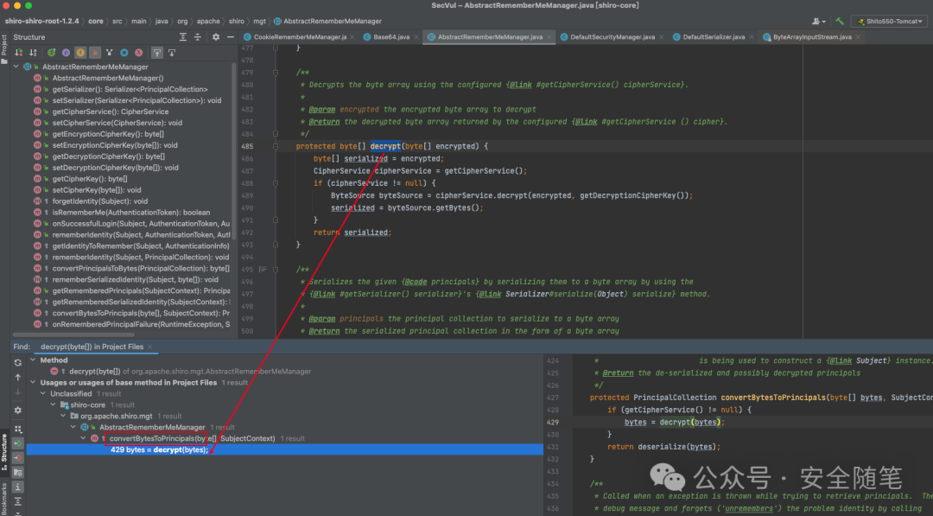Sort Structure members alphabetically
The image size is (933, 516).
point(33,53)
